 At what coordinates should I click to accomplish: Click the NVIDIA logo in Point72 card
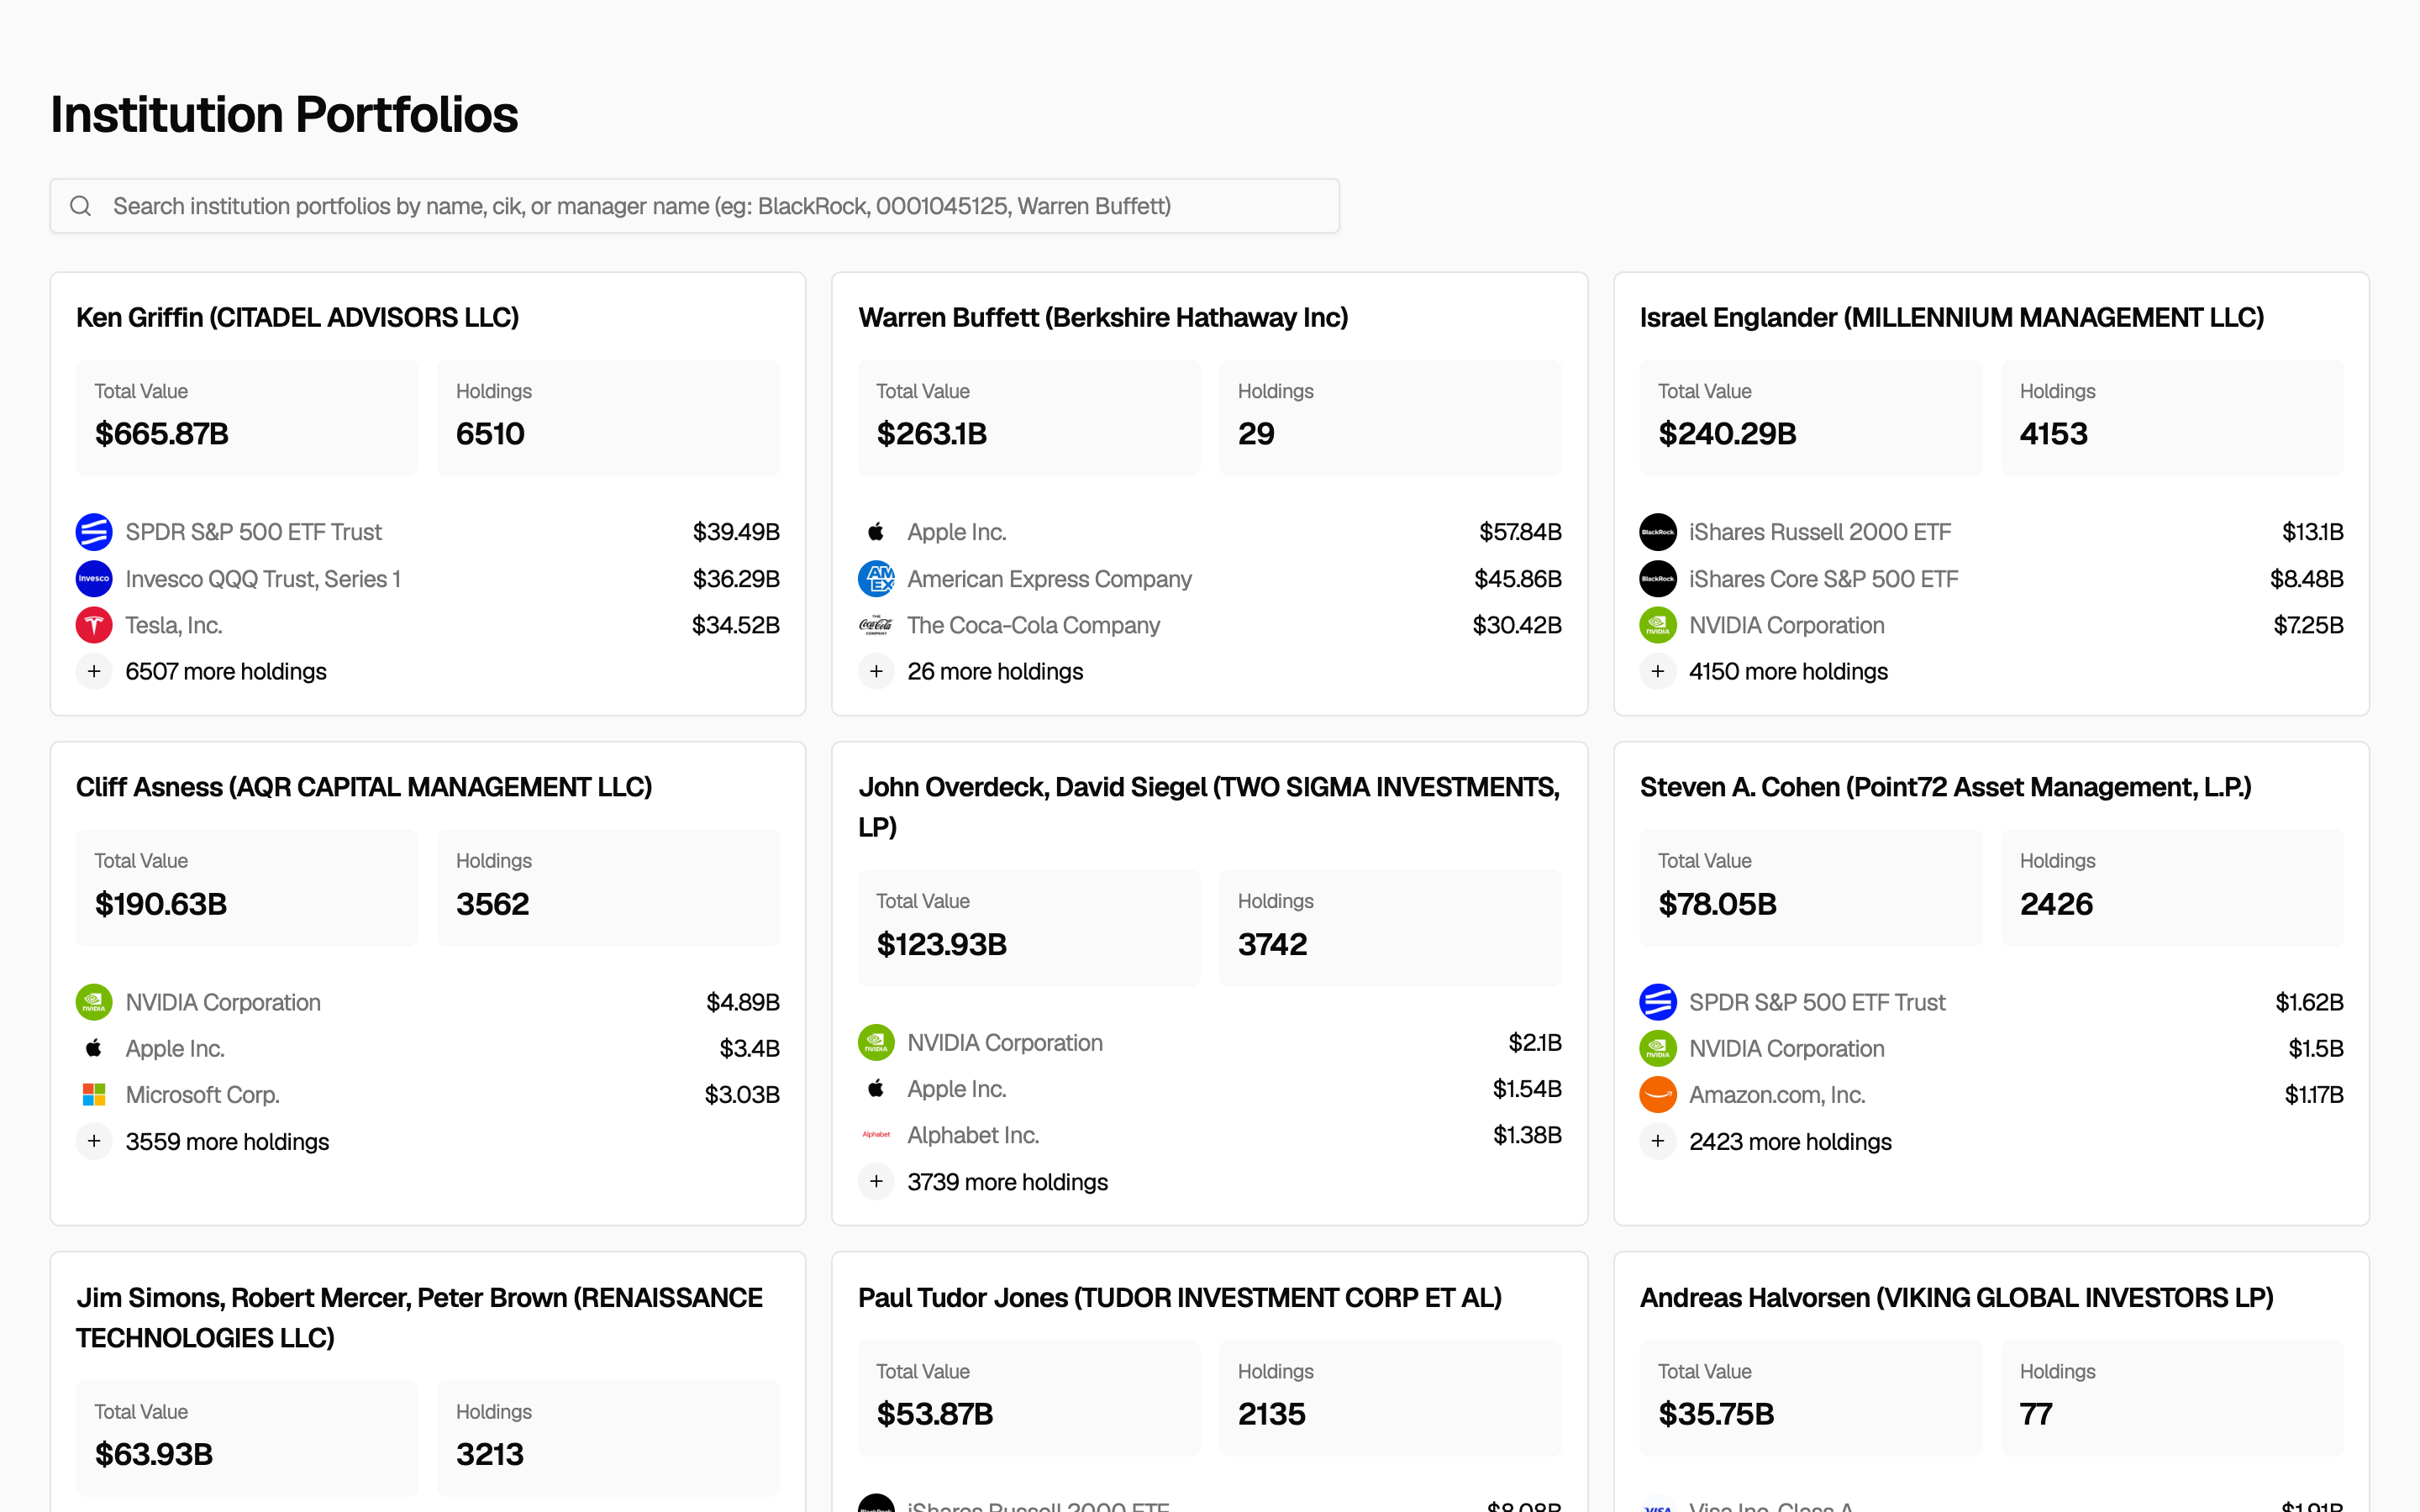point(1658,1048)
